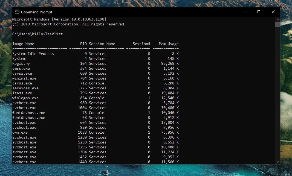292x176 pixels.
Task: Click PID value 1088
Action: (82, 133)
